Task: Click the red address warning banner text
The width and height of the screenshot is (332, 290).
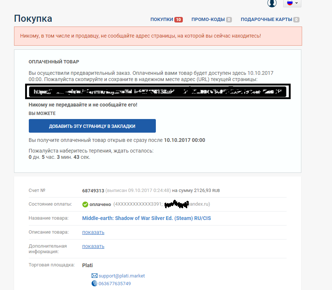Action: point(140,36)
